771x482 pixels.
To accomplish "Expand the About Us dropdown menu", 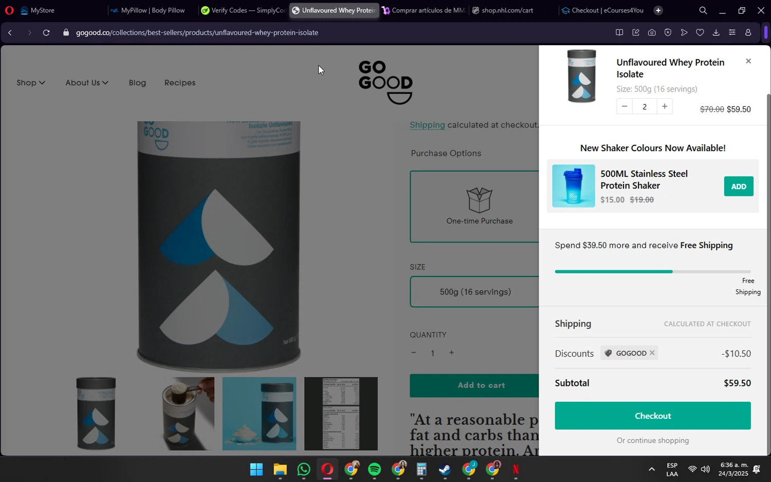I will (x=86, y=83).
